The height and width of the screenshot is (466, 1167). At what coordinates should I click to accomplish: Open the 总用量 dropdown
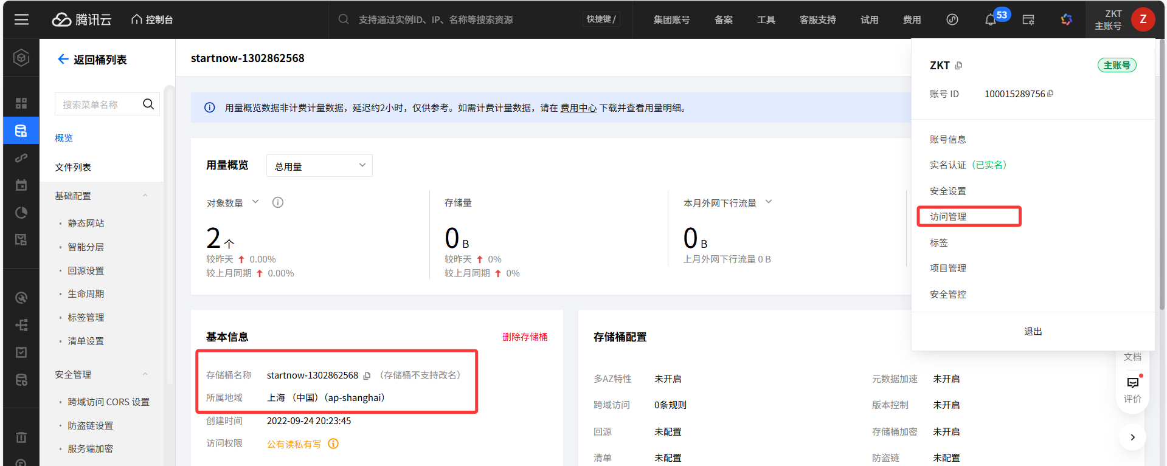point(319,166)
